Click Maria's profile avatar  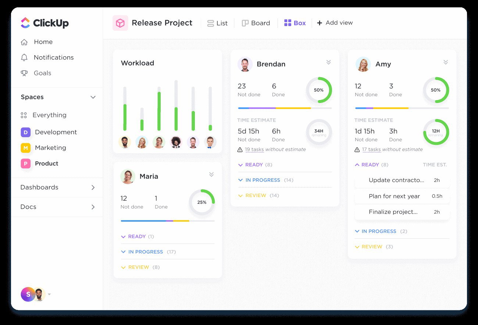point(128,176)
